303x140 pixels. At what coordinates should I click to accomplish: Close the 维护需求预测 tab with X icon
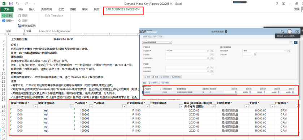(226, 31)
